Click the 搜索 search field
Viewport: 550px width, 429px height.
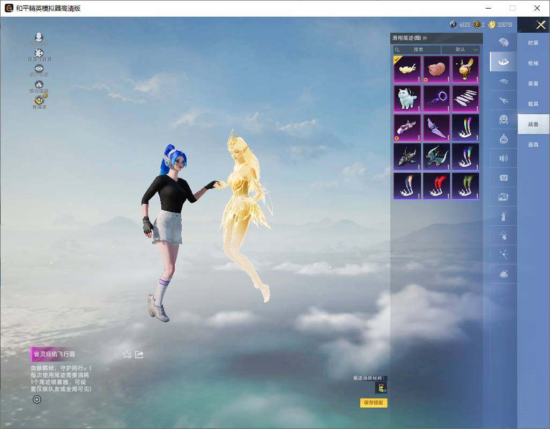click(418, 49)
